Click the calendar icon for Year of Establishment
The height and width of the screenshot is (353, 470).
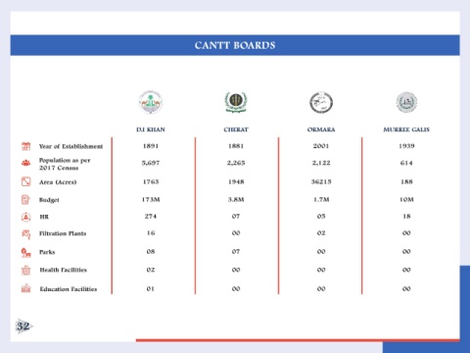click(x=26, y=146)
